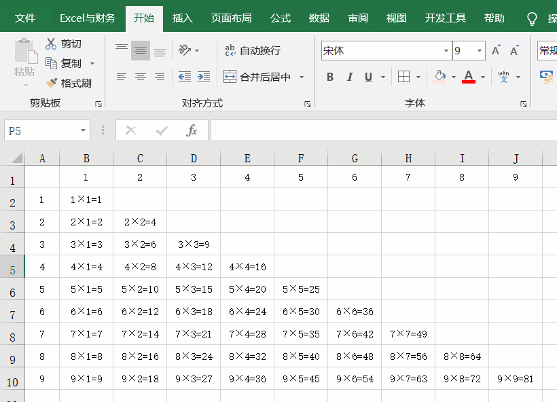The height and width of the screenshot is (402, 557).
Task: Select column D header
Action: click(x=194, y=158)
